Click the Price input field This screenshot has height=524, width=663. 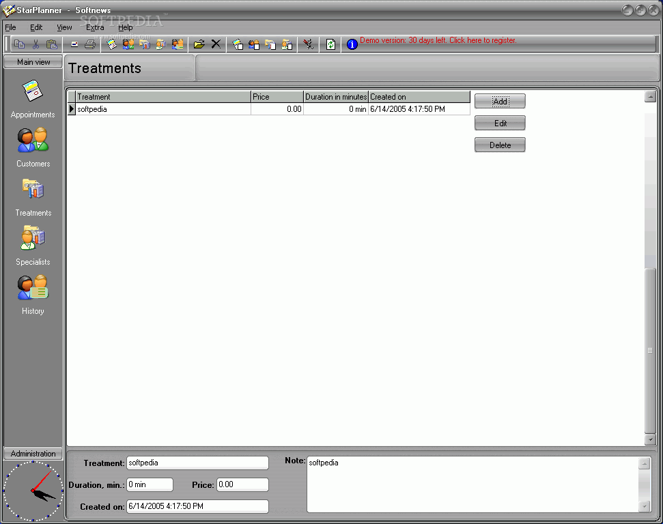(x=242, y=484)
